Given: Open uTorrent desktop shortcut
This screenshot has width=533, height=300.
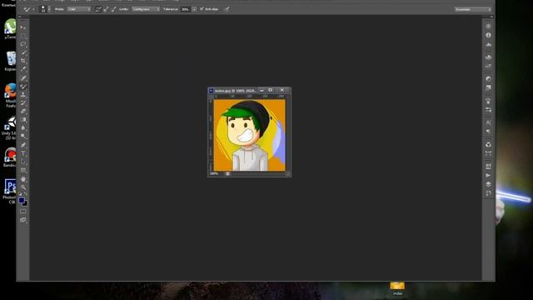Looking at the screenshot, I should [10, 28].
